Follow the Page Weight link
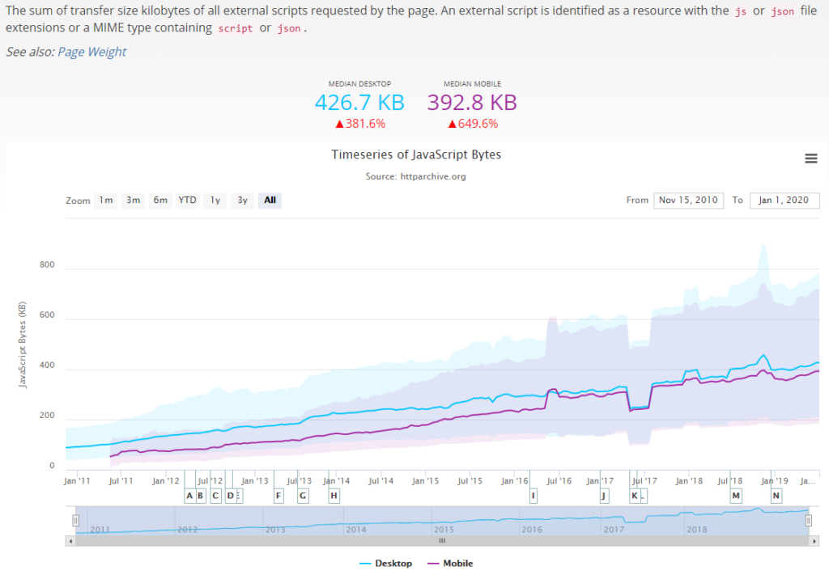The height and width of the screenshot is (579, 829). [92, 52]
